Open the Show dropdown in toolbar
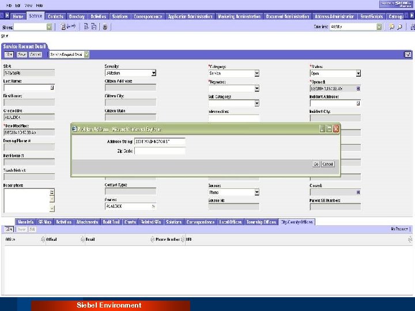This screenshot has height=311, width=415. point(49,26)
